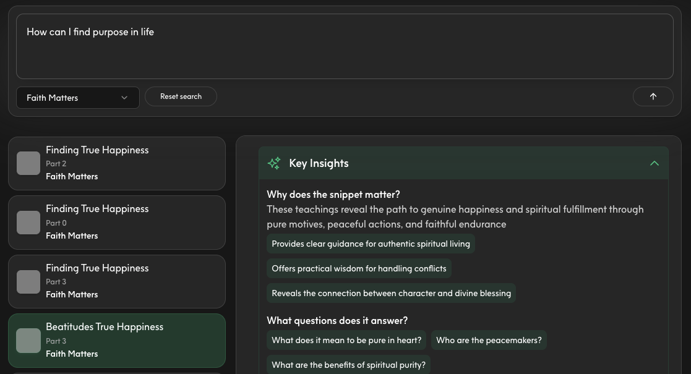Click the Key Insights sparkle icon

point(274,163)
